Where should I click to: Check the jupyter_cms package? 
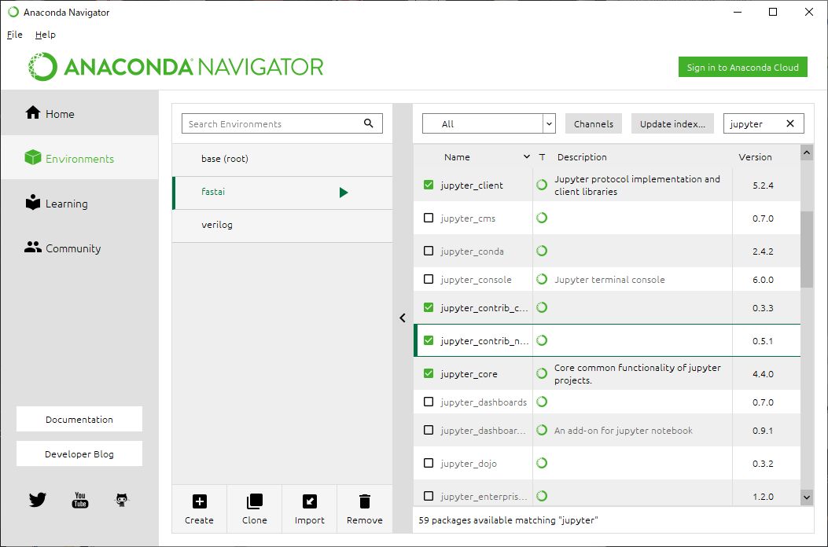429,218
